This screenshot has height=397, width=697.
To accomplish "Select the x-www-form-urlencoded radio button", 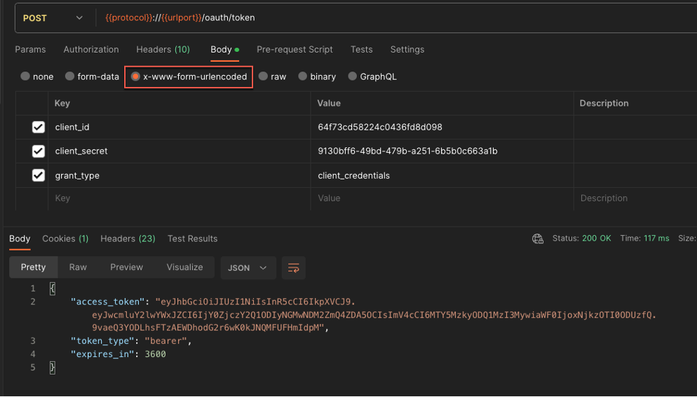I will (135, 76).
